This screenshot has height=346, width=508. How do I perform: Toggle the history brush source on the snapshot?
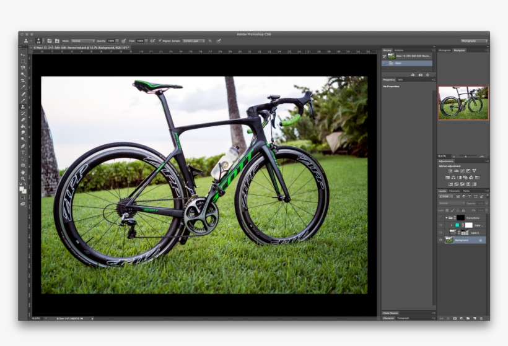click(x=385, y=56)
